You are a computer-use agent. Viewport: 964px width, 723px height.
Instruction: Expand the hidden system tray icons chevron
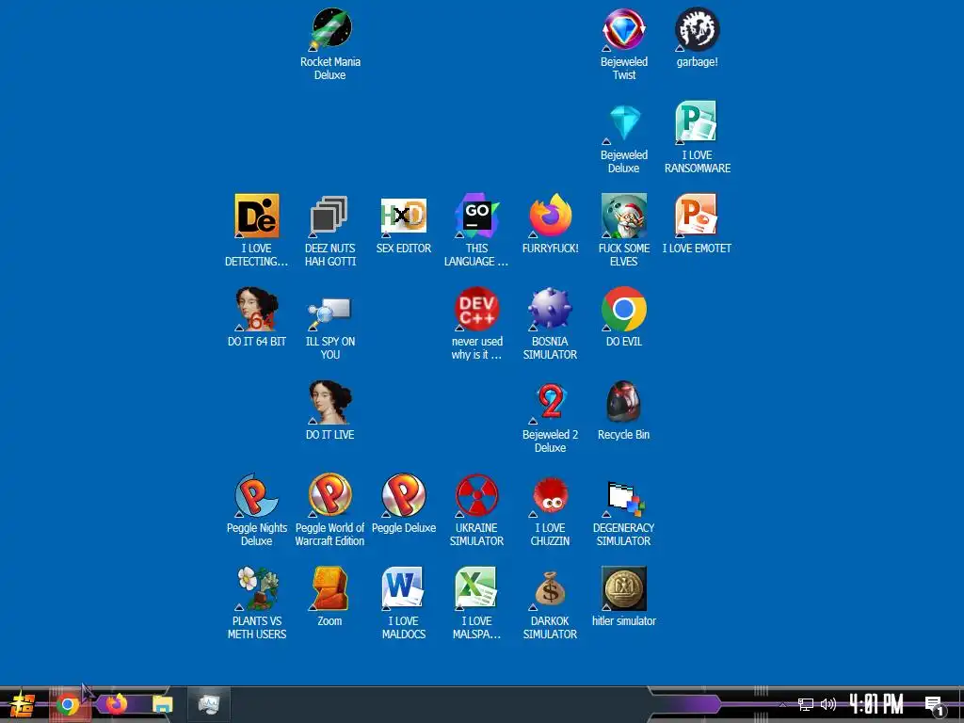pyautogui.click(x=782, y=704)
